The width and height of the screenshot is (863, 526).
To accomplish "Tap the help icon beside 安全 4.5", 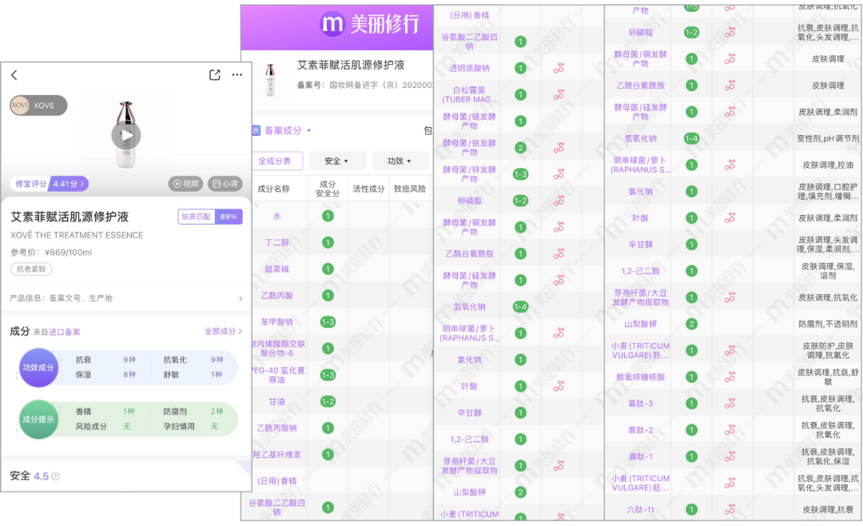I will click(x=56, y=476).
